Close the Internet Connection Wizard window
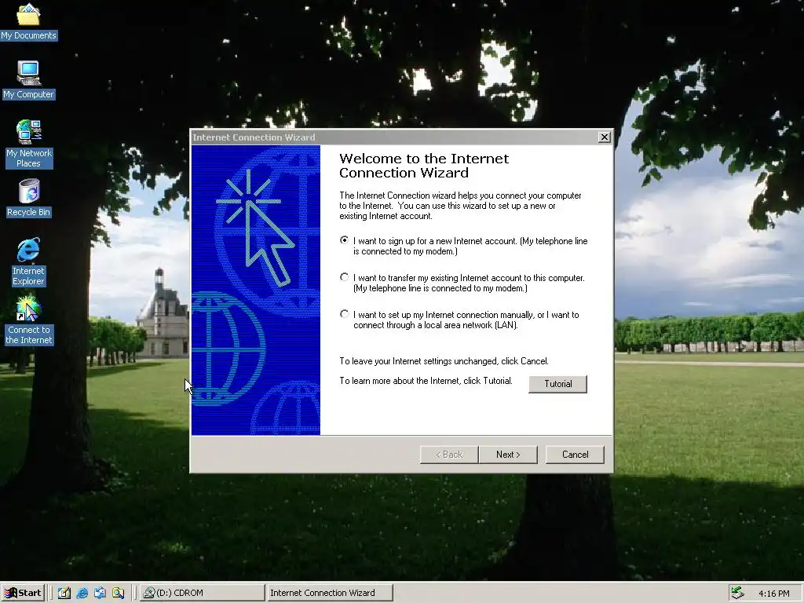 605,137
